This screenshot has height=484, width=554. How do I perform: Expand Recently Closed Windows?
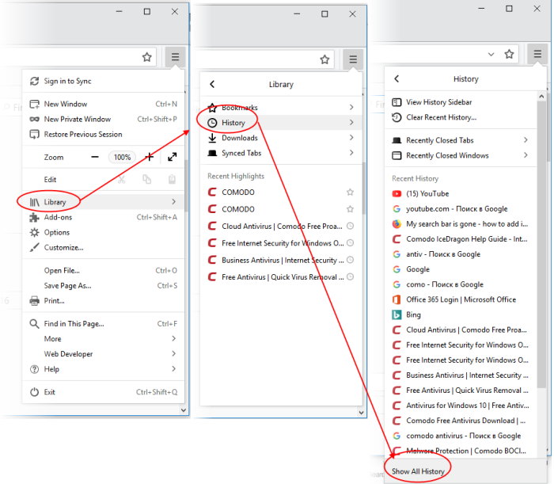coord(461,155)
